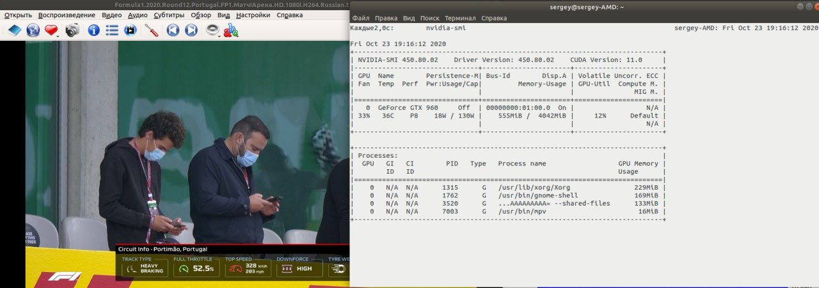
Task: Click the film clapper icon in toolbar
Action: pos(130,30)
